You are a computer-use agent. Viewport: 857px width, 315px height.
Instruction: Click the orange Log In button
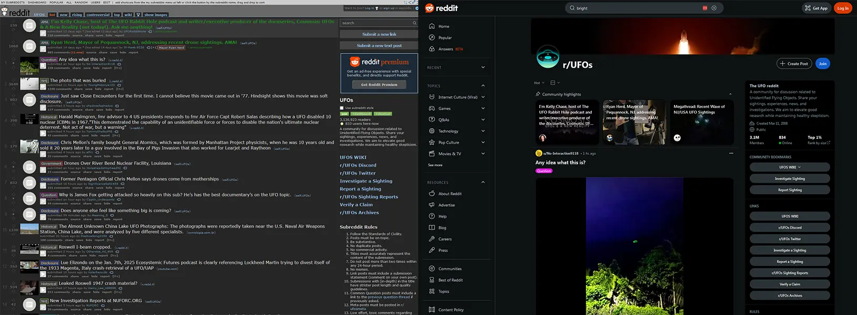click(843, 8)
